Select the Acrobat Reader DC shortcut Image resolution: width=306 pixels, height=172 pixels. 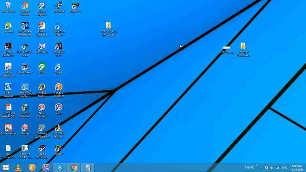point(8,50)
